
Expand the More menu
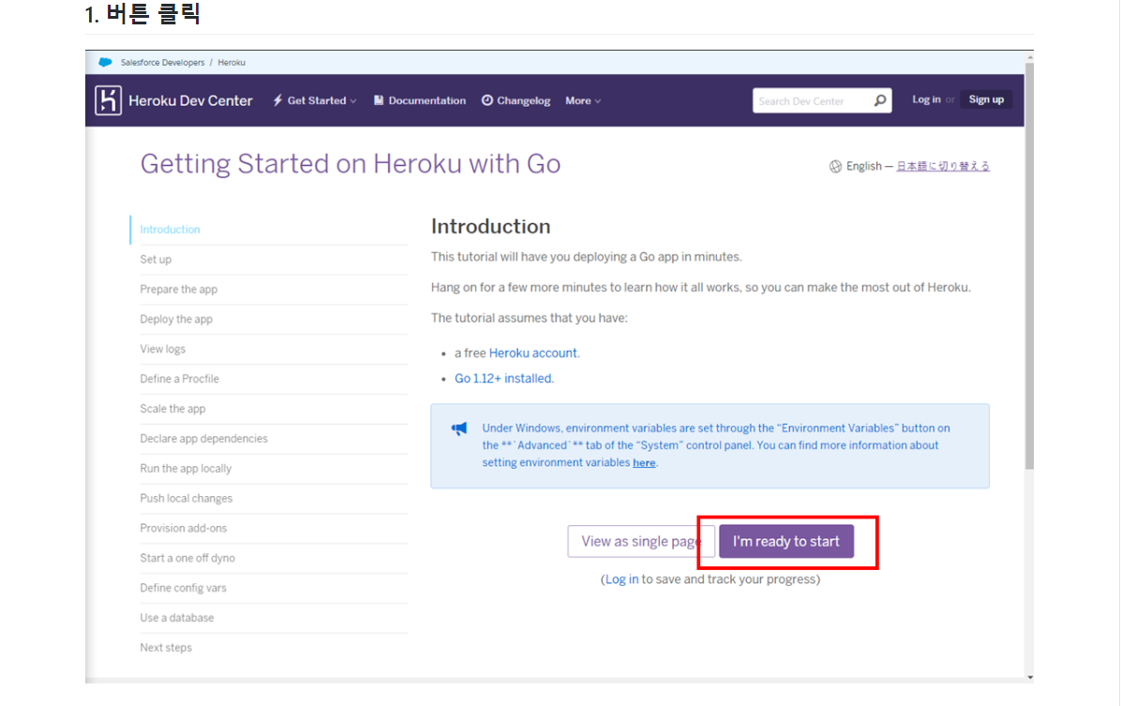583,101
